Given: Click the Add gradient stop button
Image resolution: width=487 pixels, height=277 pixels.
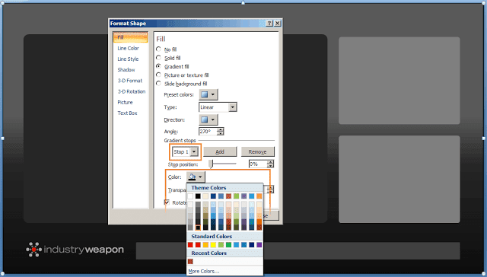Looking at the screenshot, I should [x=220, y=151].
